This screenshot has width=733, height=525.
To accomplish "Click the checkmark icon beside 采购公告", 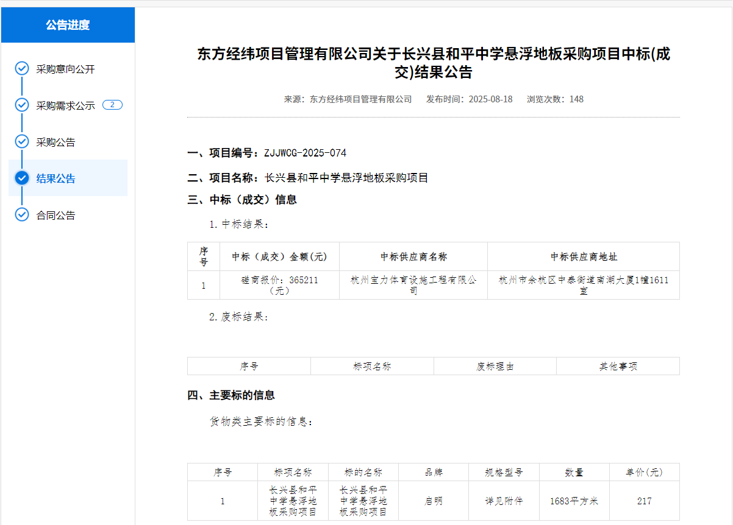I will click(x=22, y=141).
